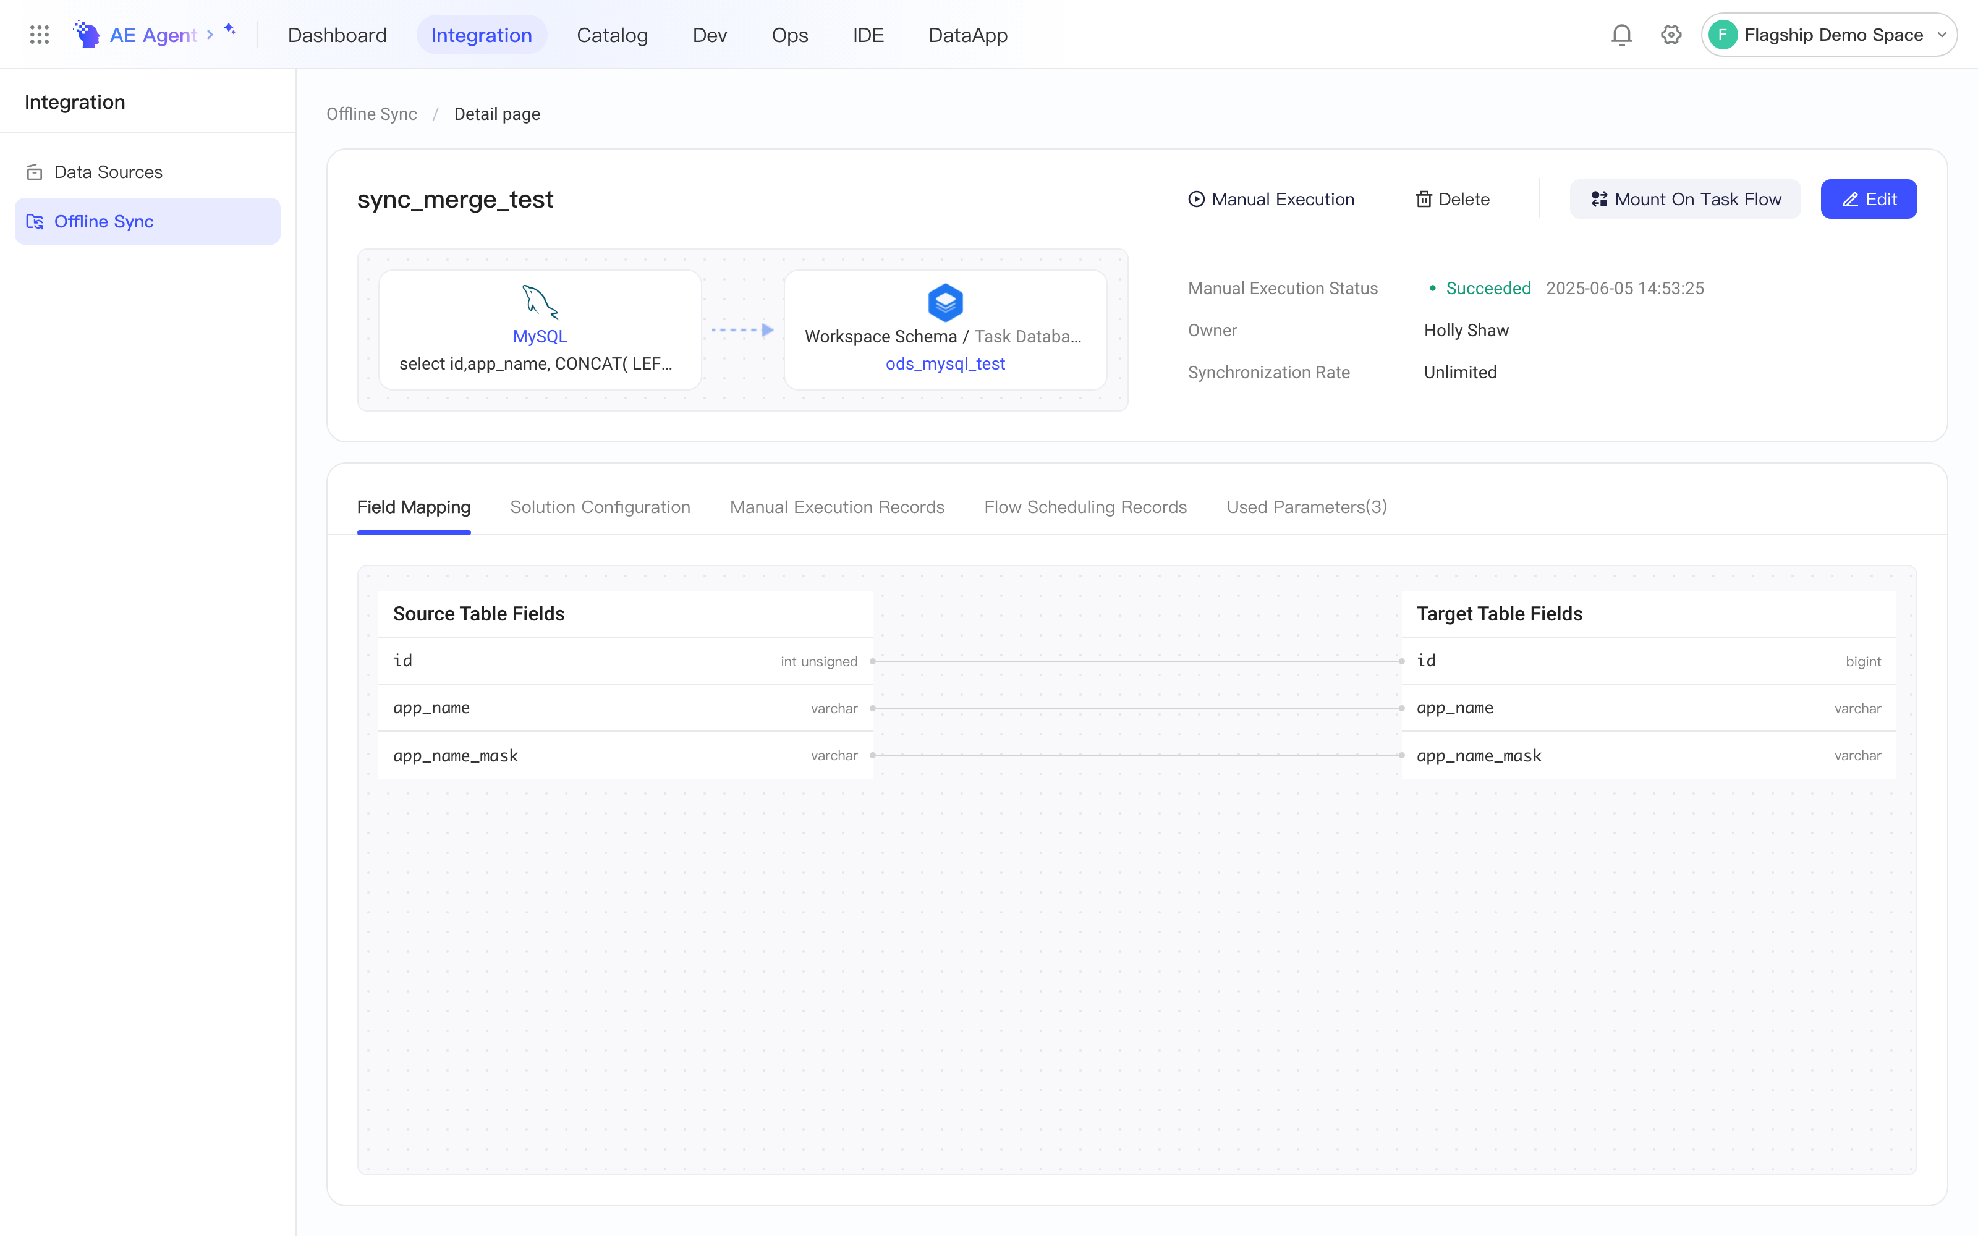Click the blue workspace schema layers icon
The height and width of the screenshot is (1236, 1978).
[945, 302]
